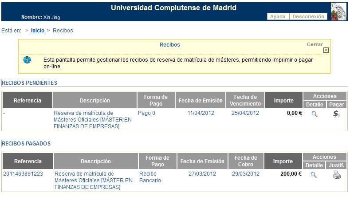Click the Fecha de Cobro column header
The width and height of the screenshot is (350, 212).
click(x=246, y=161)
